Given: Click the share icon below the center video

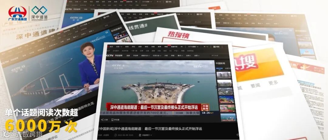Looking at the screenshot, I should click(x=102, y=120).
